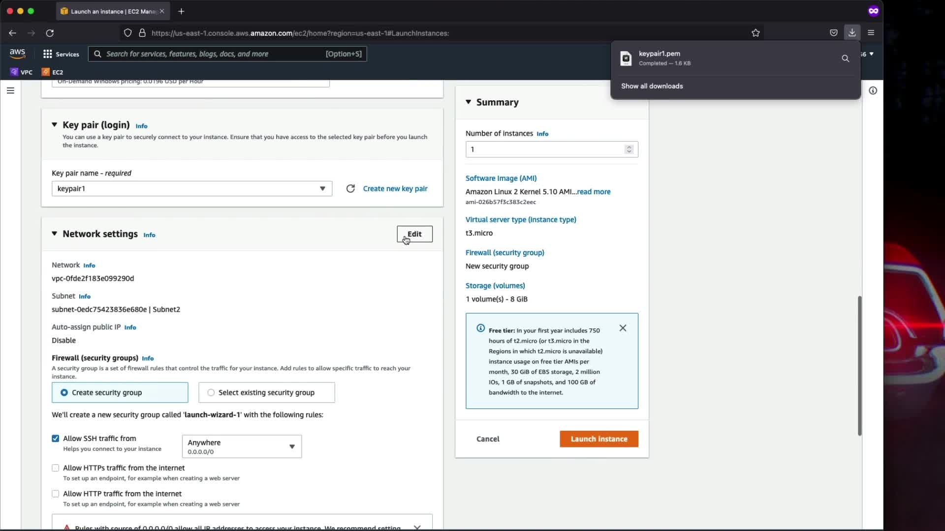Open the VPC bookmark shortcut
945x531 pixels.
22,72
